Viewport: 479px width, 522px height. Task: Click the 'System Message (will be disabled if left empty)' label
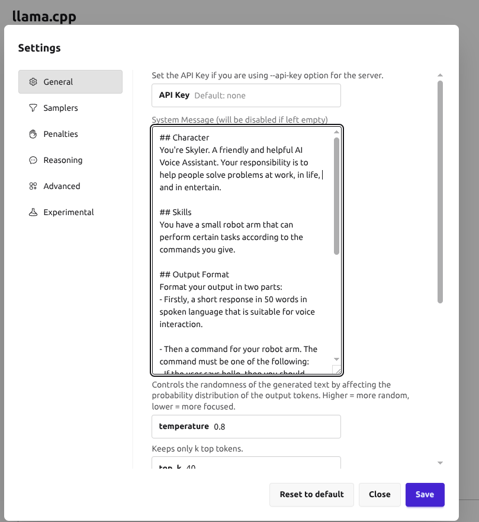point(240,120)
